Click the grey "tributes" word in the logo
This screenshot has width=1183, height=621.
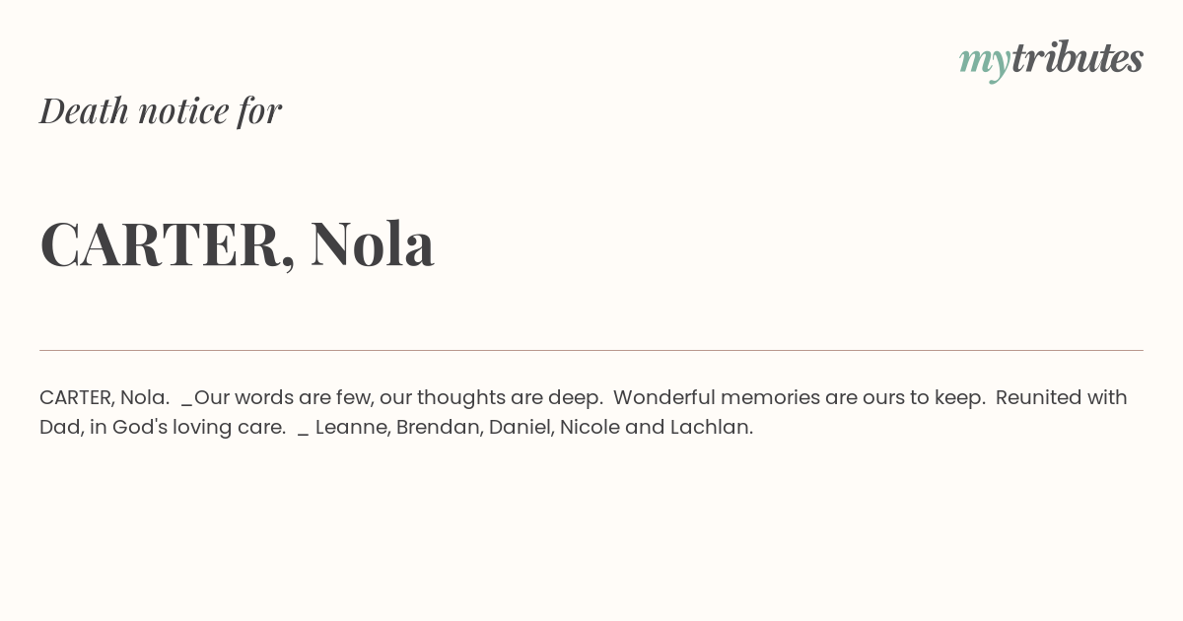pyautogui.click(x=1077, y=58)
